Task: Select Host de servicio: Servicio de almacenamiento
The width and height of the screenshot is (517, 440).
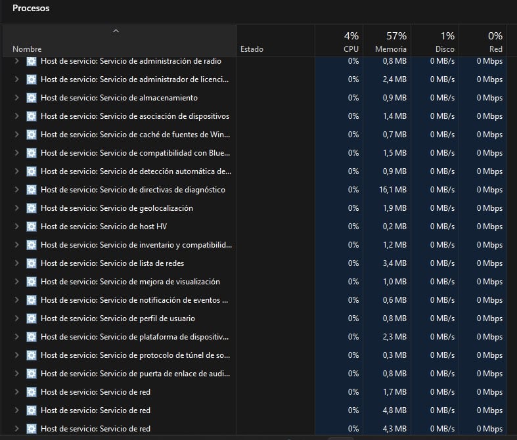Action: pos(119,98)
